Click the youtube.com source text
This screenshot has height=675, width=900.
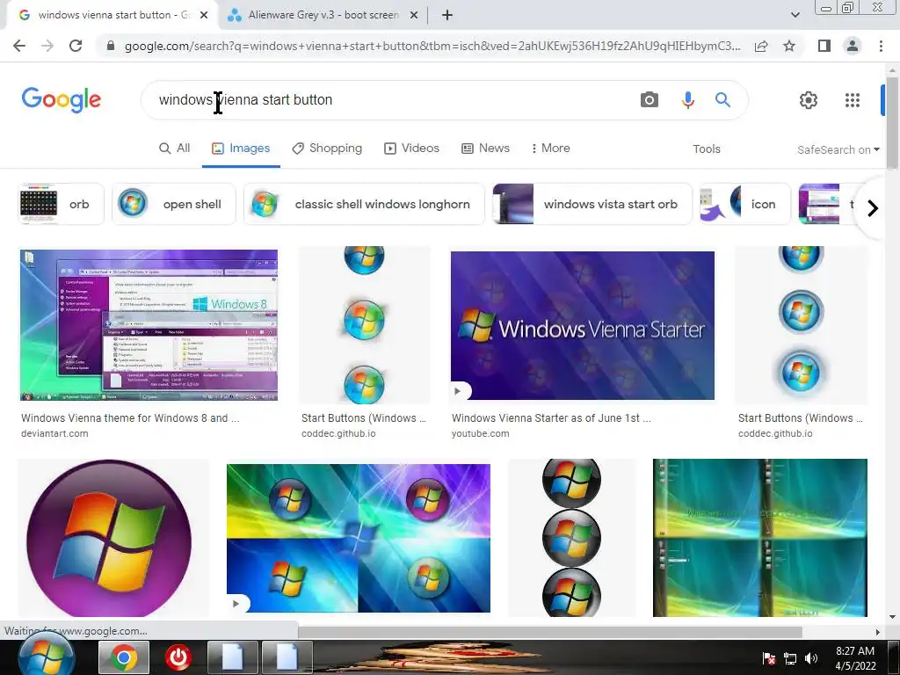pyautogui.click(x=480, y=433)
